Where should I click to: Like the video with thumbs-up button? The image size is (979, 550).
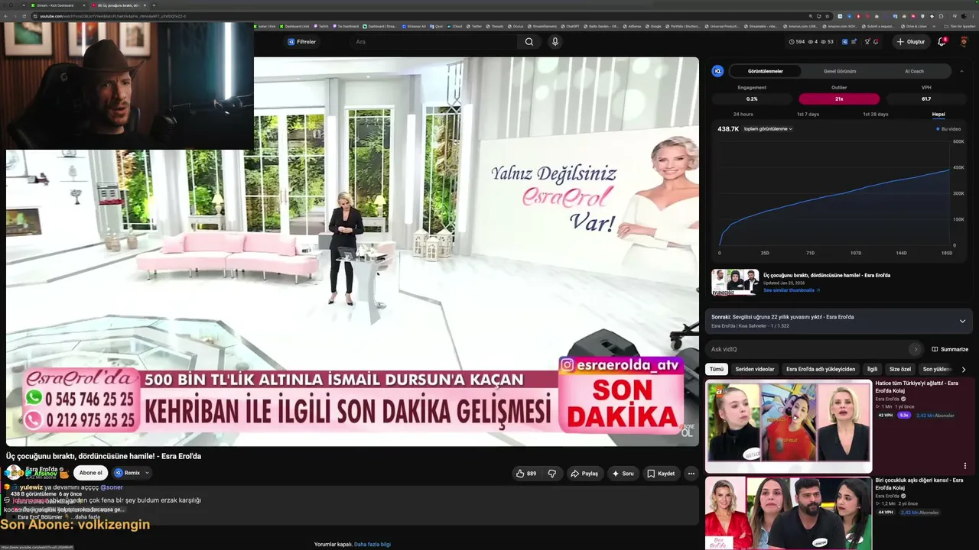(x=525, y=474)
